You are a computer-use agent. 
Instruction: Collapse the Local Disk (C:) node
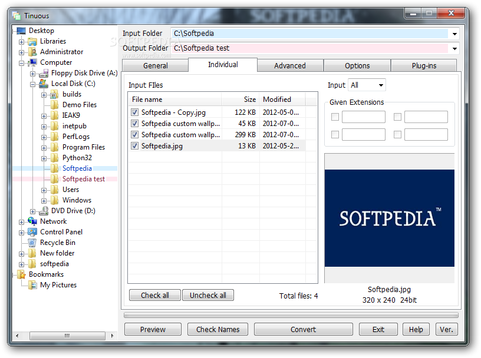(32, 84)
